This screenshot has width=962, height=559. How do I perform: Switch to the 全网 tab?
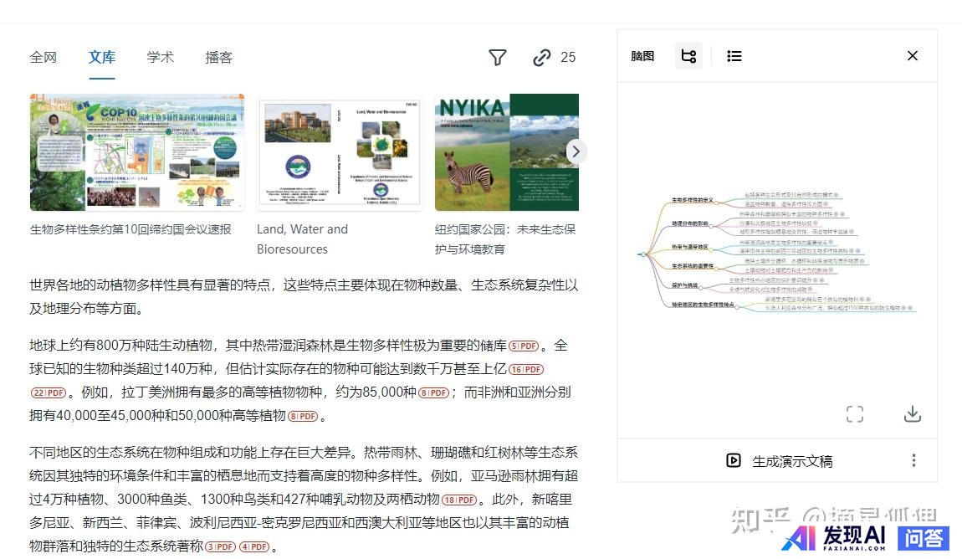click(43, 57)
